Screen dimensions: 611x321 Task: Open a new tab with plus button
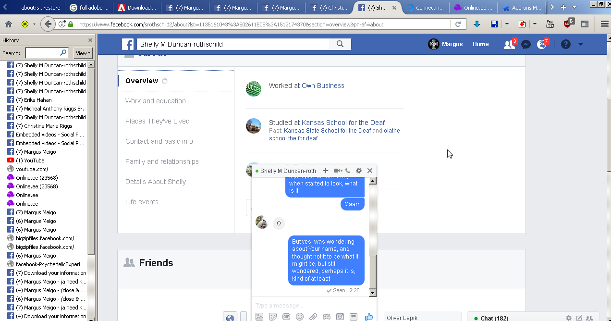pyautogui.click(x=563, y=7)
